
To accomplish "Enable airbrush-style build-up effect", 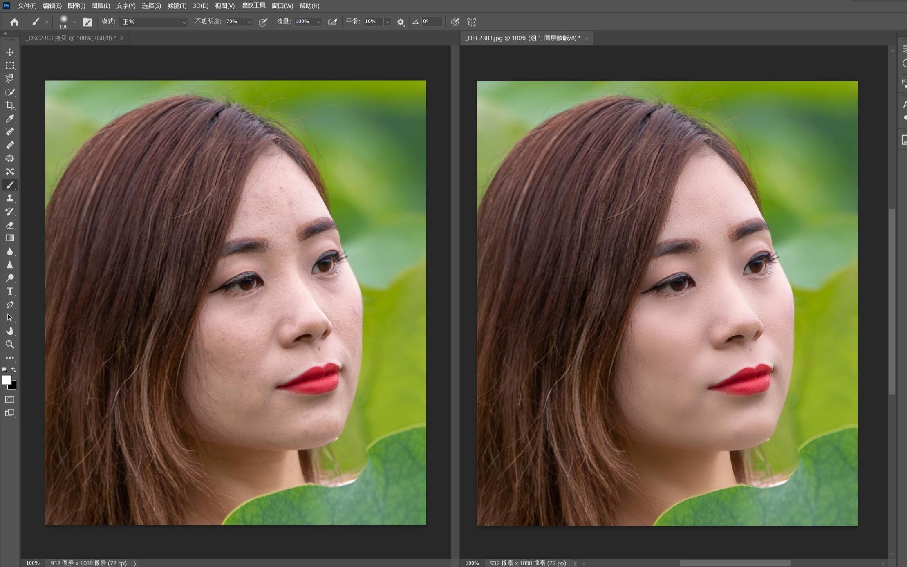I will (332, 22).
